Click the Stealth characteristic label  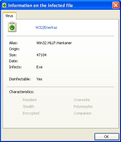click(28, 106)
